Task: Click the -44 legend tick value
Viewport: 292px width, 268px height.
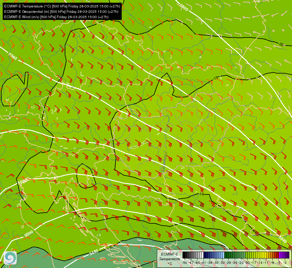Action: pos(197,263)
